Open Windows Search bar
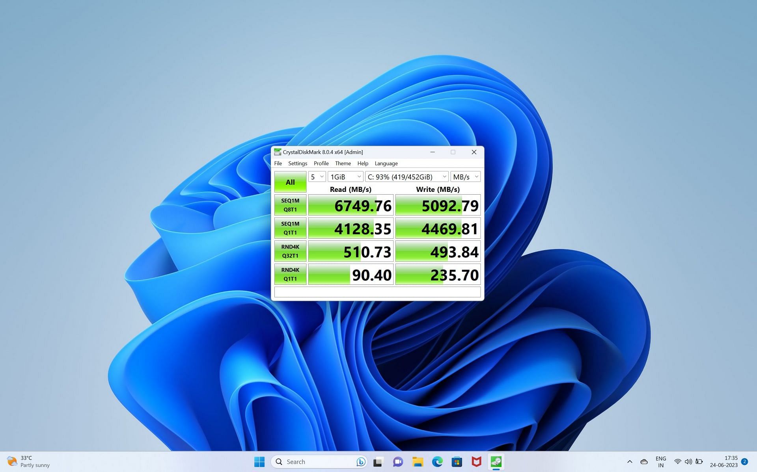 (317, 462)
